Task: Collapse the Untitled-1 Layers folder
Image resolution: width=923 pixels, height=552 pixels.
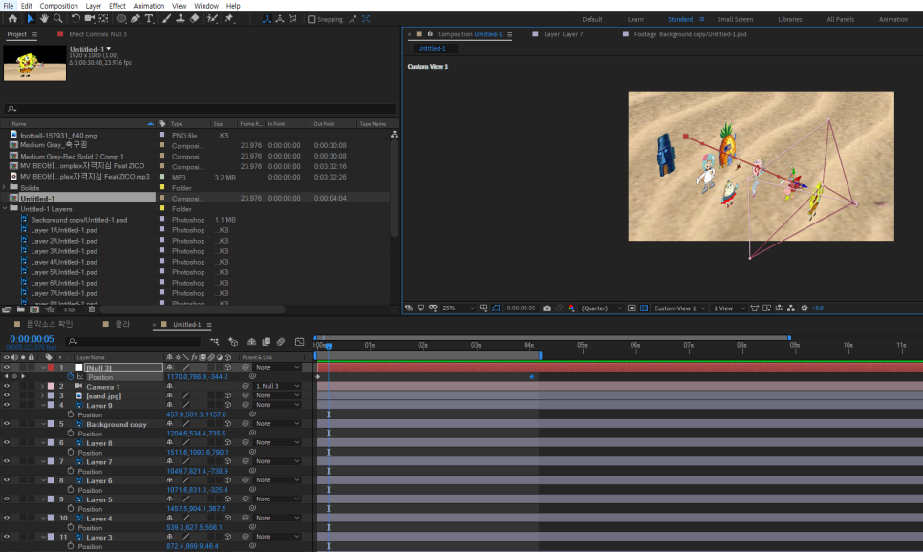Action: pyautogui.click(x=5, y=208)
